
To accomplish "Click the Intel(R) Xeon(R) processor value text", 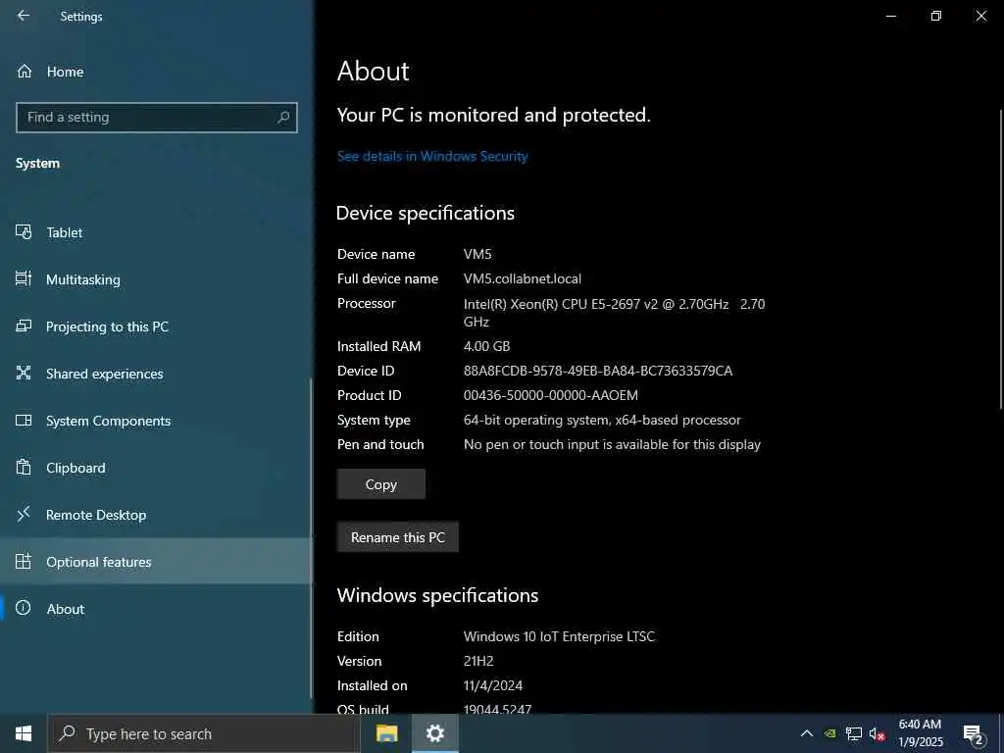I will point(614,313).
